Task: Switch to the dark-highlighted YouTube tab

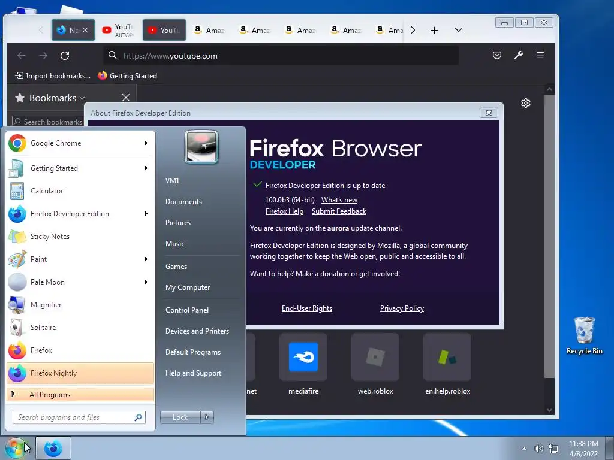Action: 164,30
